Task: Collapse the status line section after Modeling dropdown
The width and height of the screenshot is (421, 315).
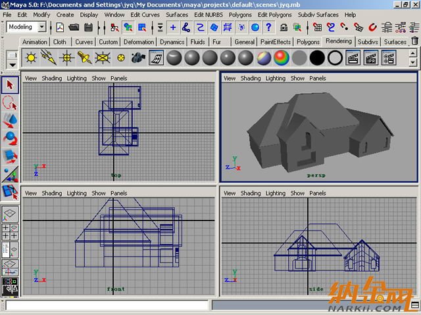Action: [x=52, y=27]
